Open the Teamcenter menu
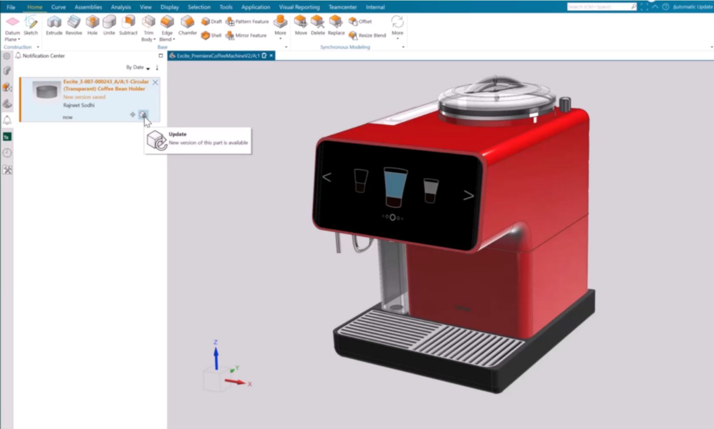This screenshot has height=429, width=714. [342, 7]
